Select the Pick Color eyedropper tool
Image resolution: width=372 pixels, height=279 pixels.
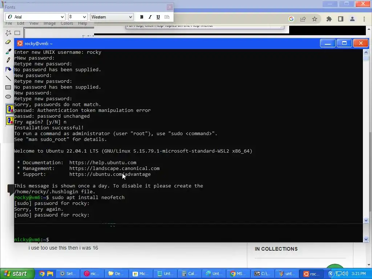tap(8, 51)
